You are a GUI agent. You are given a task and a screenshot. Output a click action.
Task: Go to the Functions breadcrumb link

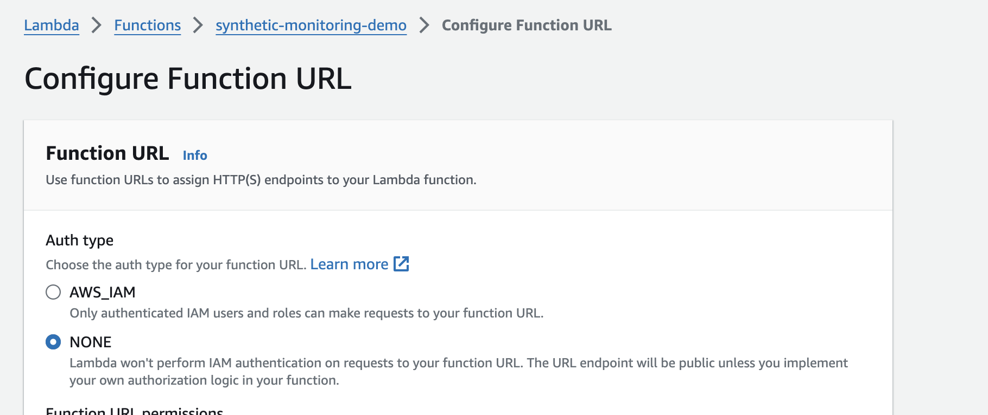[147, 25]
